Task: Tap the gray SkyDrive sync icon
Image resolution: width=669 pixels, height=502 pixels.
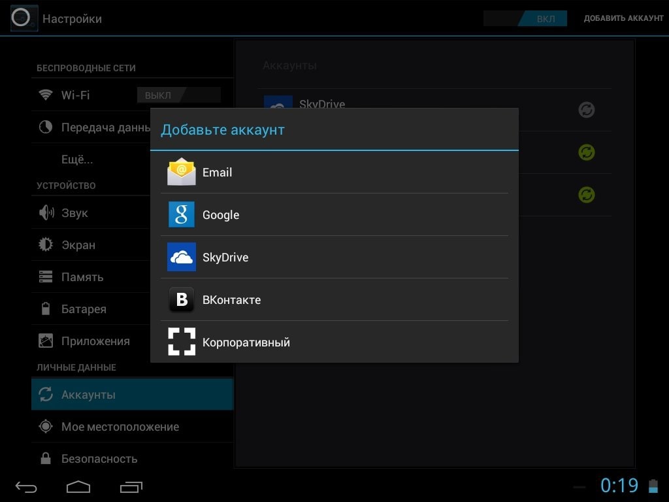Action: [x=587, y=110]
